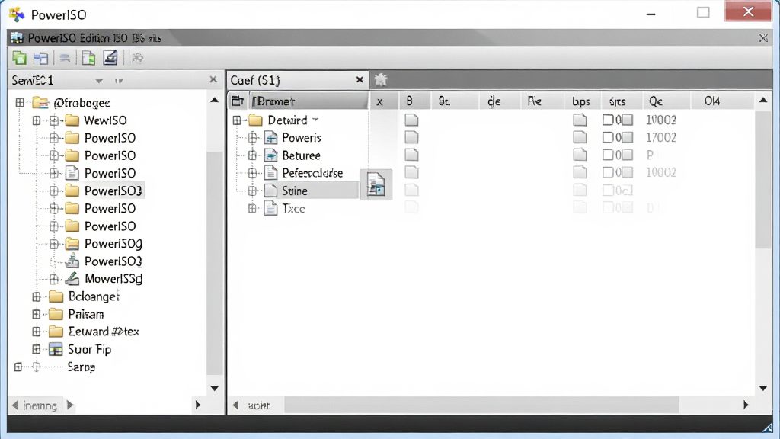Expand the Ofrobogee root node
780x439 pixels.
click(19, 103)
